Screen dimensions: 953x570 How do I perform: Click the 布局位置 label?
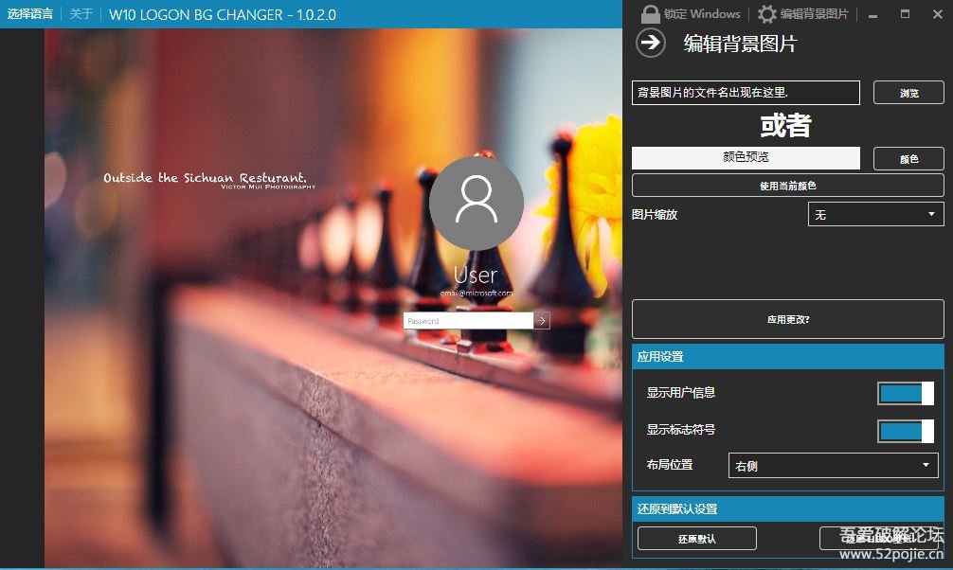(x=670, y=465)
